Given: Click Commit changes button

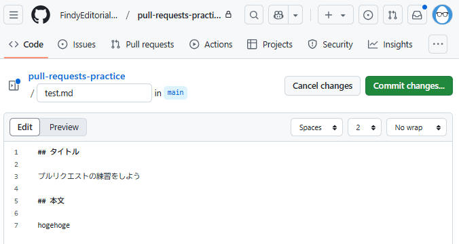Looking at the screenshot, I should (x=409, y=86).
